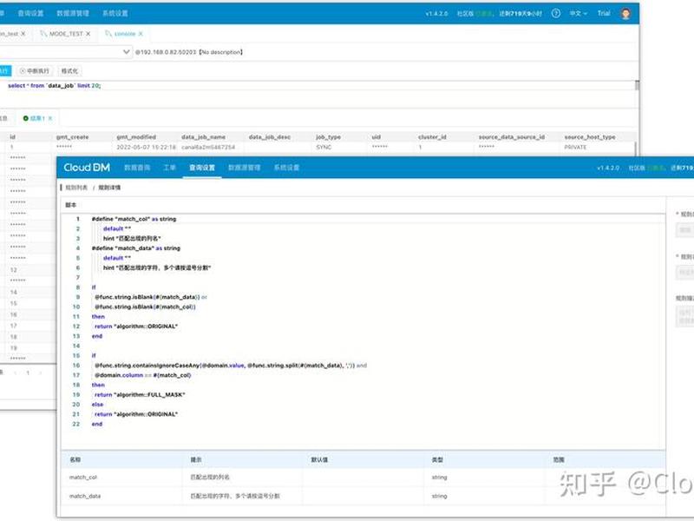Click the Trial account label

tap(604, 13)
